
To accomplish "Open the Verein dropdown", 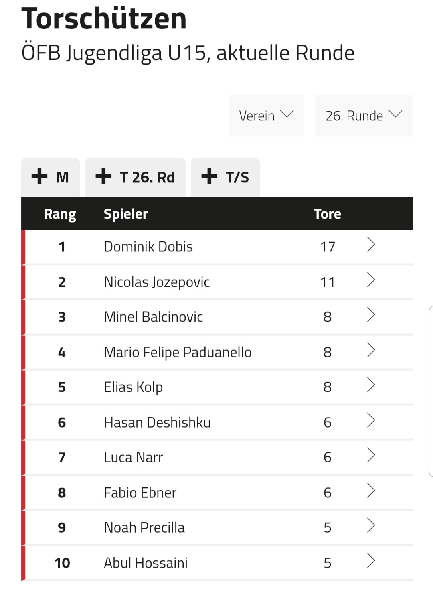I will point(266,116).
